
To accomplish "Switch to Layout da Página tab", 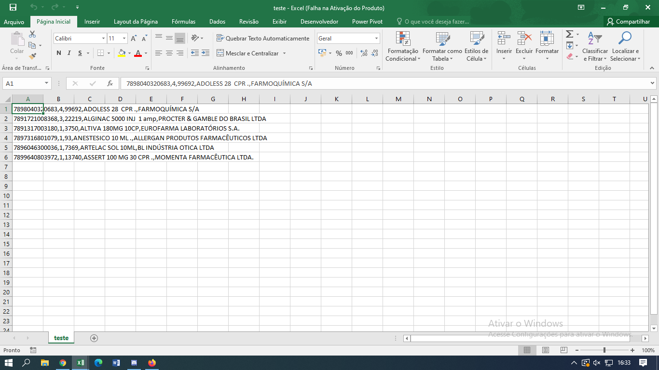I will 136,22.
